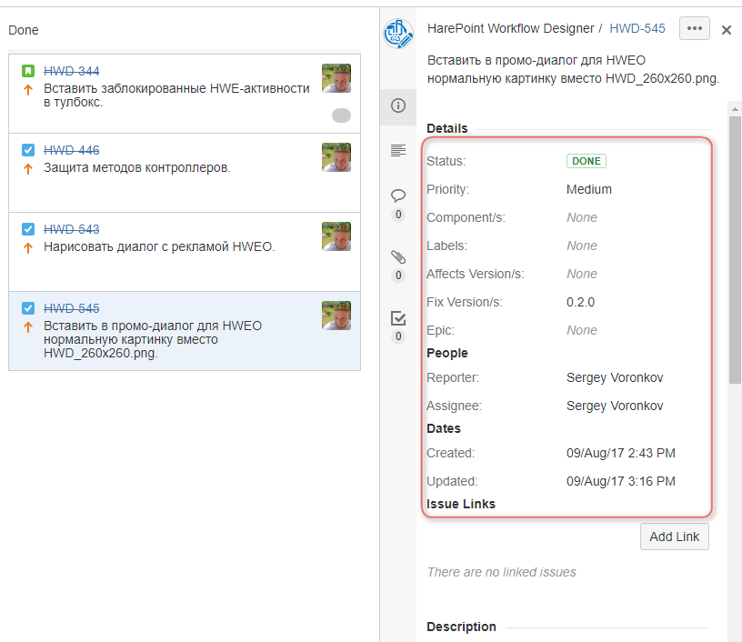Click the task type icon on HWD-543
This screenshot has width=742, height=642.
[28, 229]
